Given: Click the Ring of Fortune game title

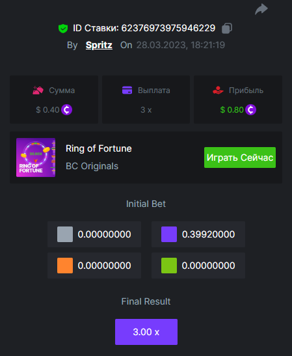Looking at the screenshot, I should click(x=98, y=148).
